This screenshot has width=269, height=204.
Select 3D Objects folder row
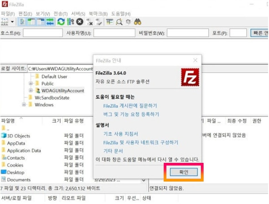point(18,136)
